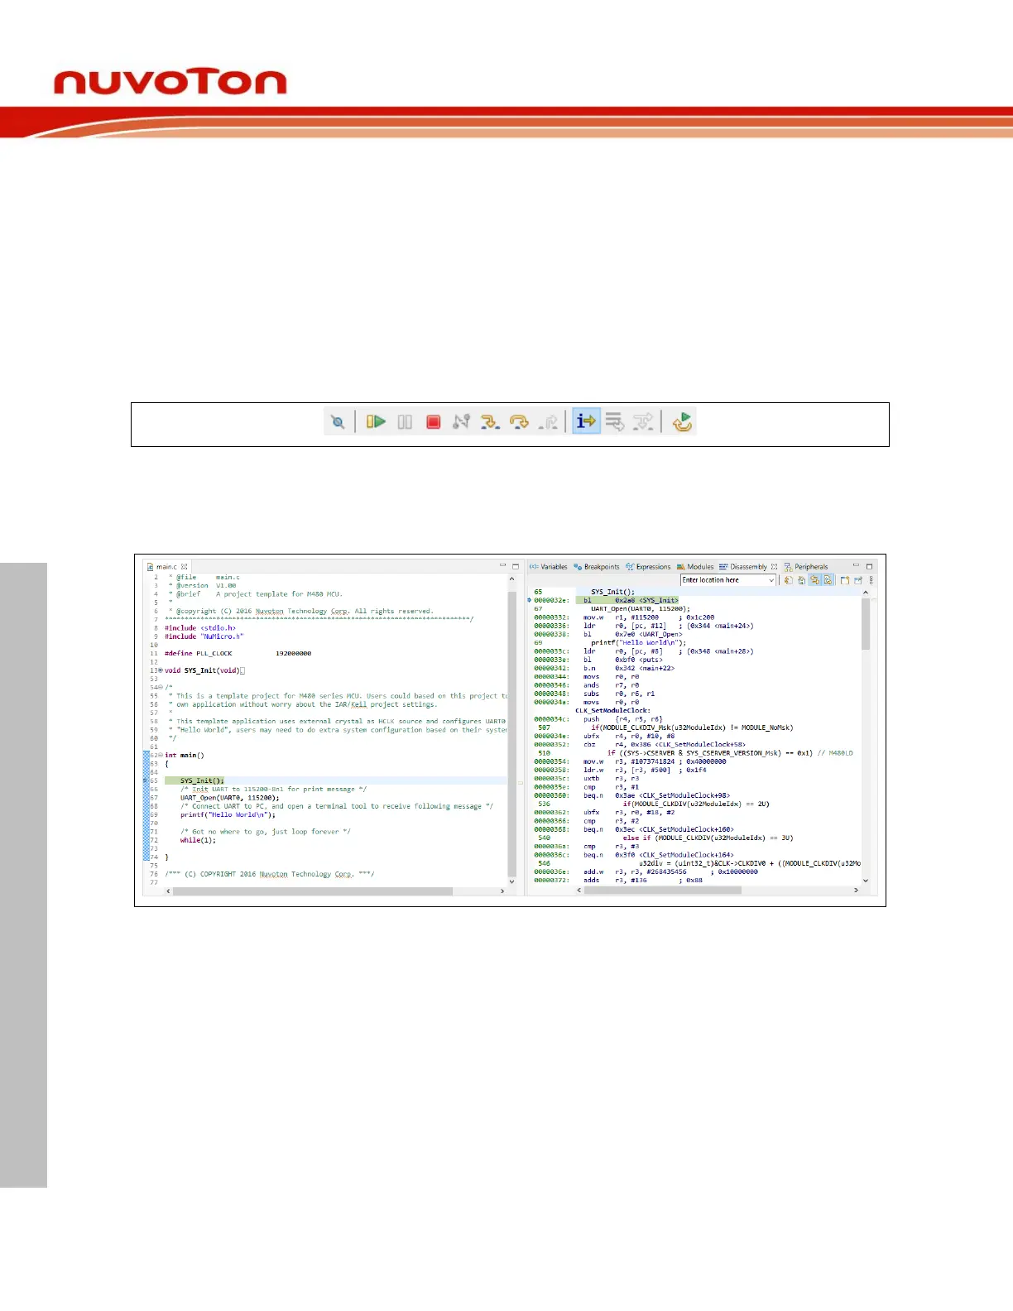Click Open New View icon in Disassembly
The width and height of the screenshot is (1013, 1311).
pyautogui.click(x=845, y=580)
